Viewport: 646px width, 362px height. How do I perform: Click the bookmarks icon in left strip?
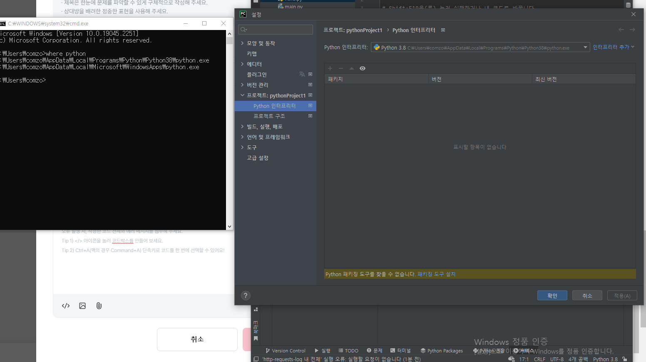pyautogui.click(x=256, y=339)
